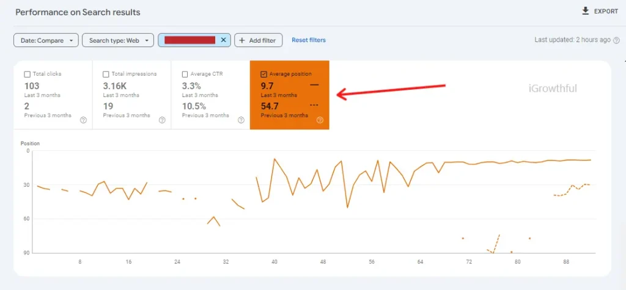Enable the Total impressions checkbox
The image size is (626, 290).
click(106, 74)
